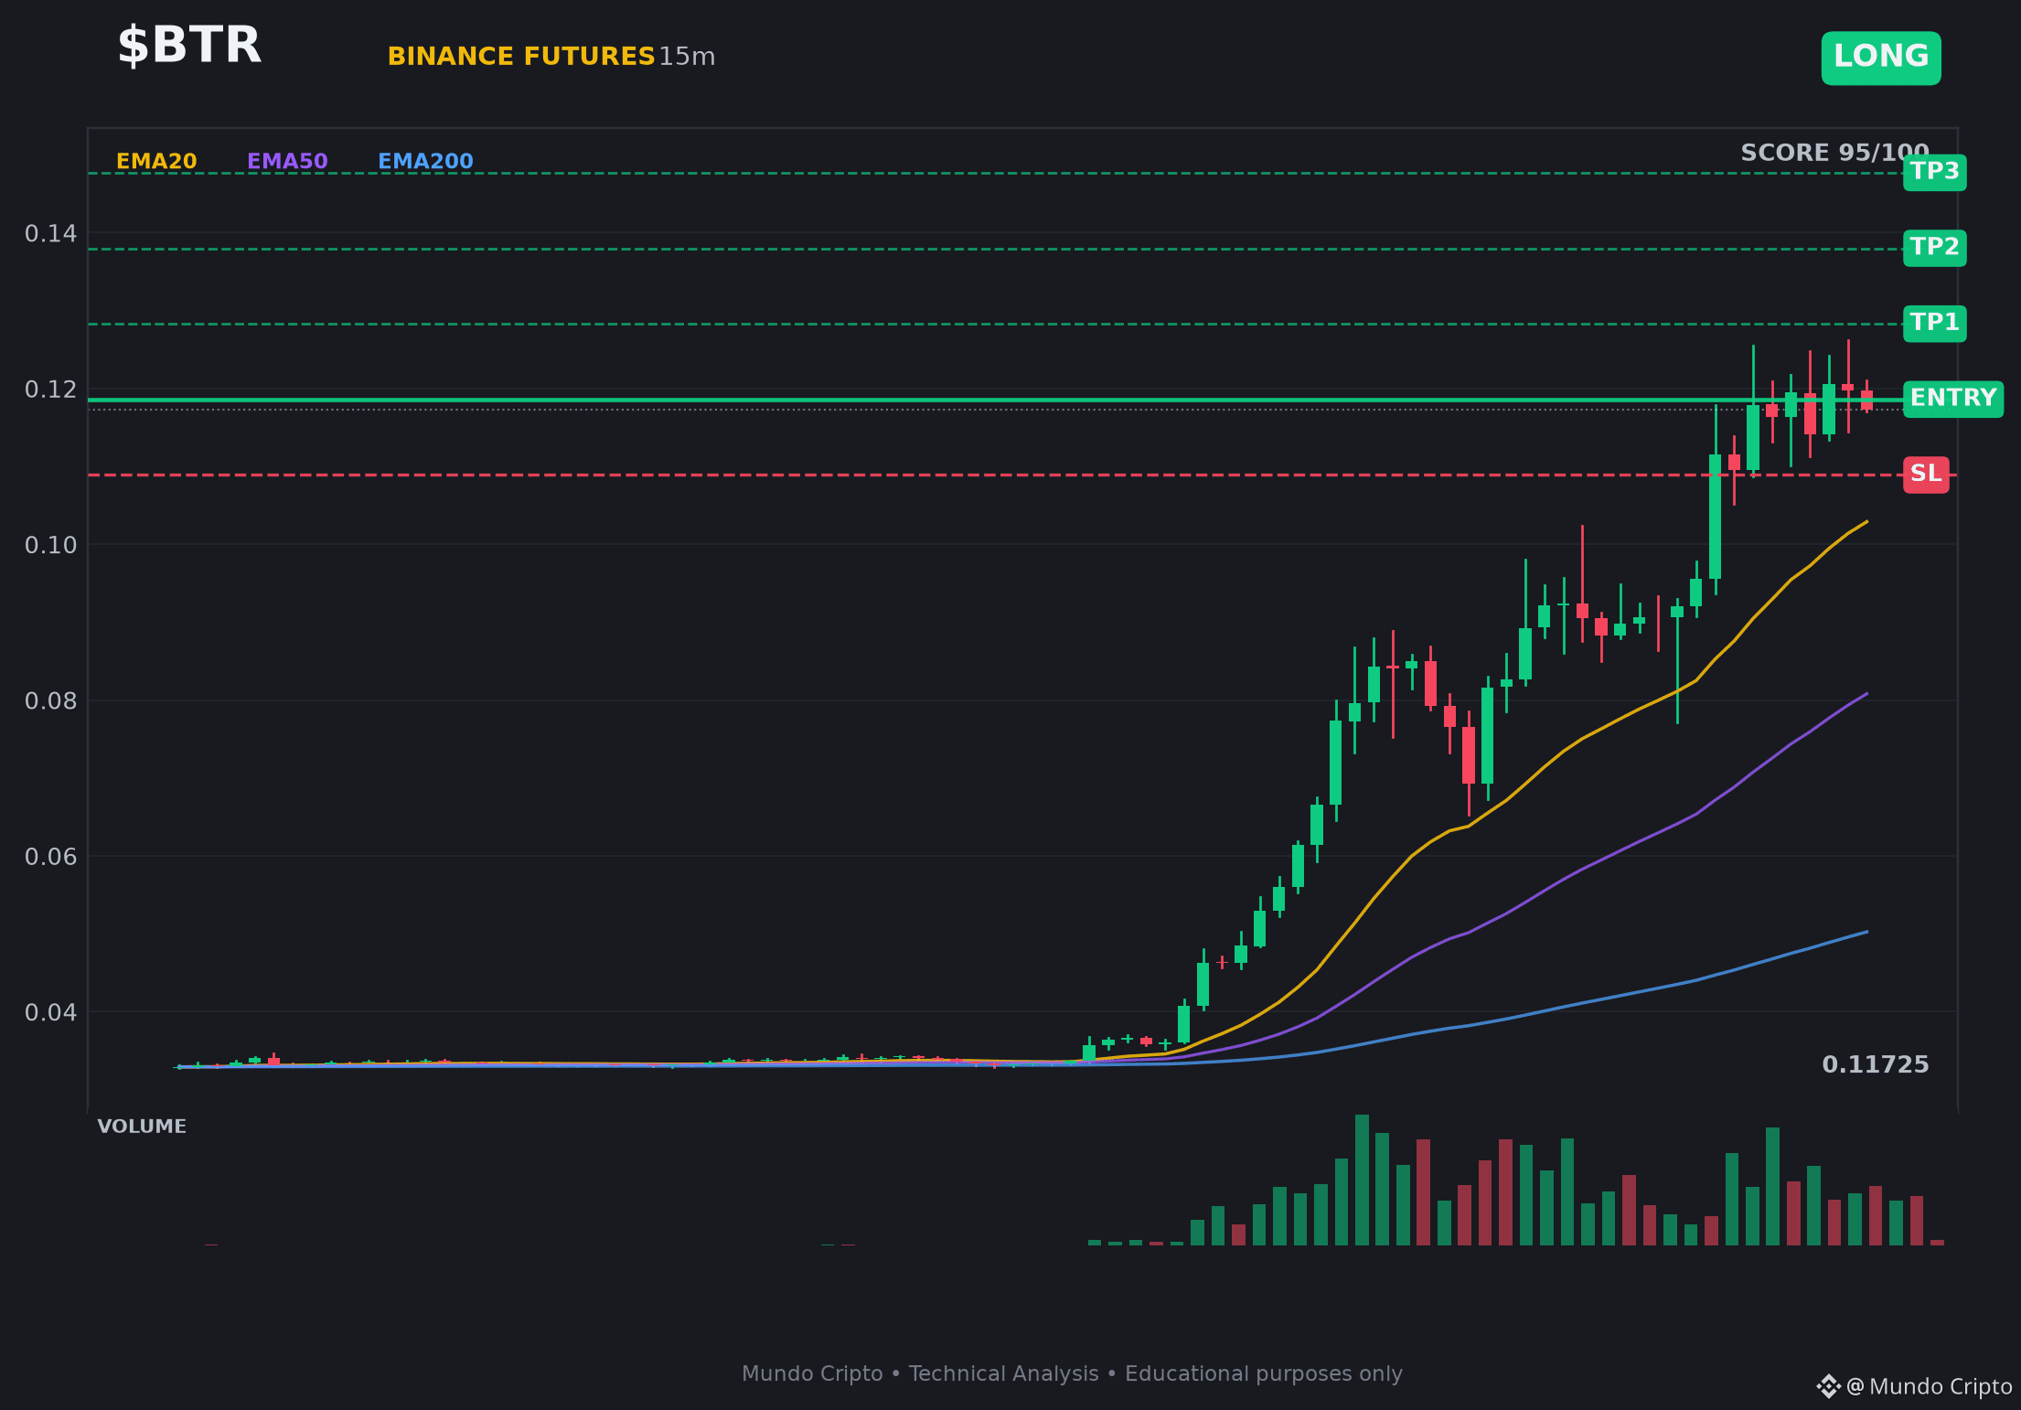Click the 0.10 price axis label
The height and width of the screenshot is (1410, 2021).
tap(51, 545)
